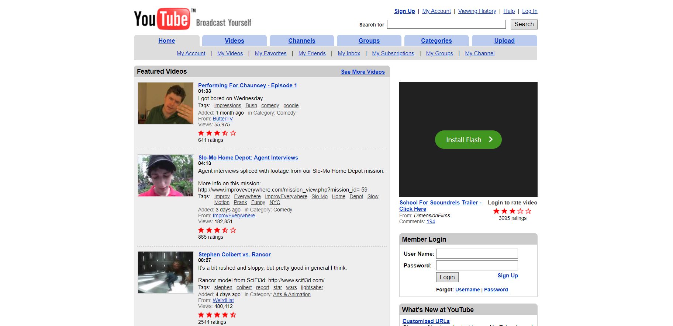This screenshot has height=326, width=673.
Task: Open Arts & Animation category link
Action: point(292,294)
